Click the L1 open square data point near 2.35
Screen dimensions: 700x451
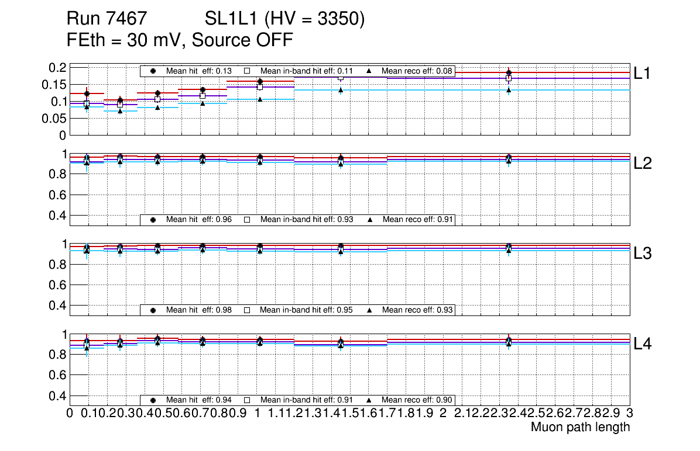pos(509,78)
